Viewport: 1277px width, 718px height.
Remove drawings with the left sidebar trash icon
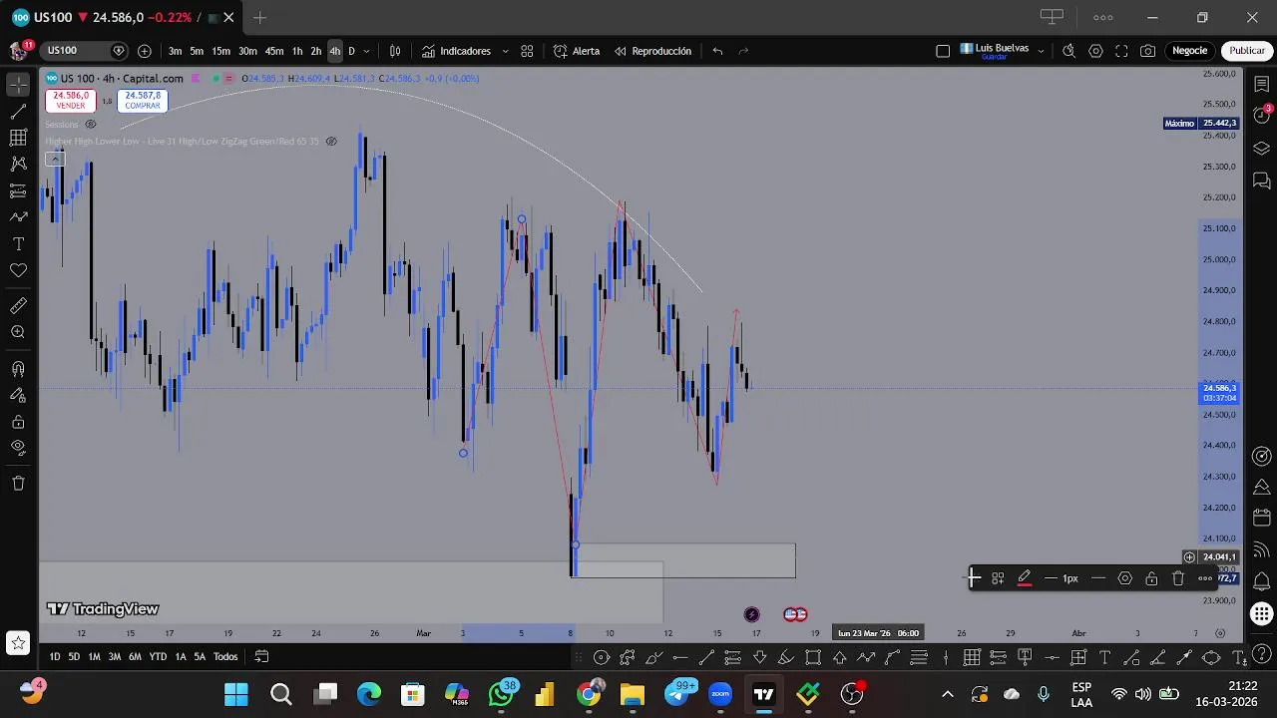click(x=18, y=484)
